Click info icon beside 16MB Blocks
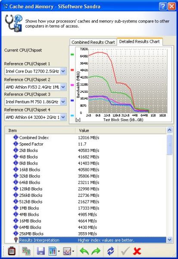This screenshot has height=259, width=178. tap(16, 221)
